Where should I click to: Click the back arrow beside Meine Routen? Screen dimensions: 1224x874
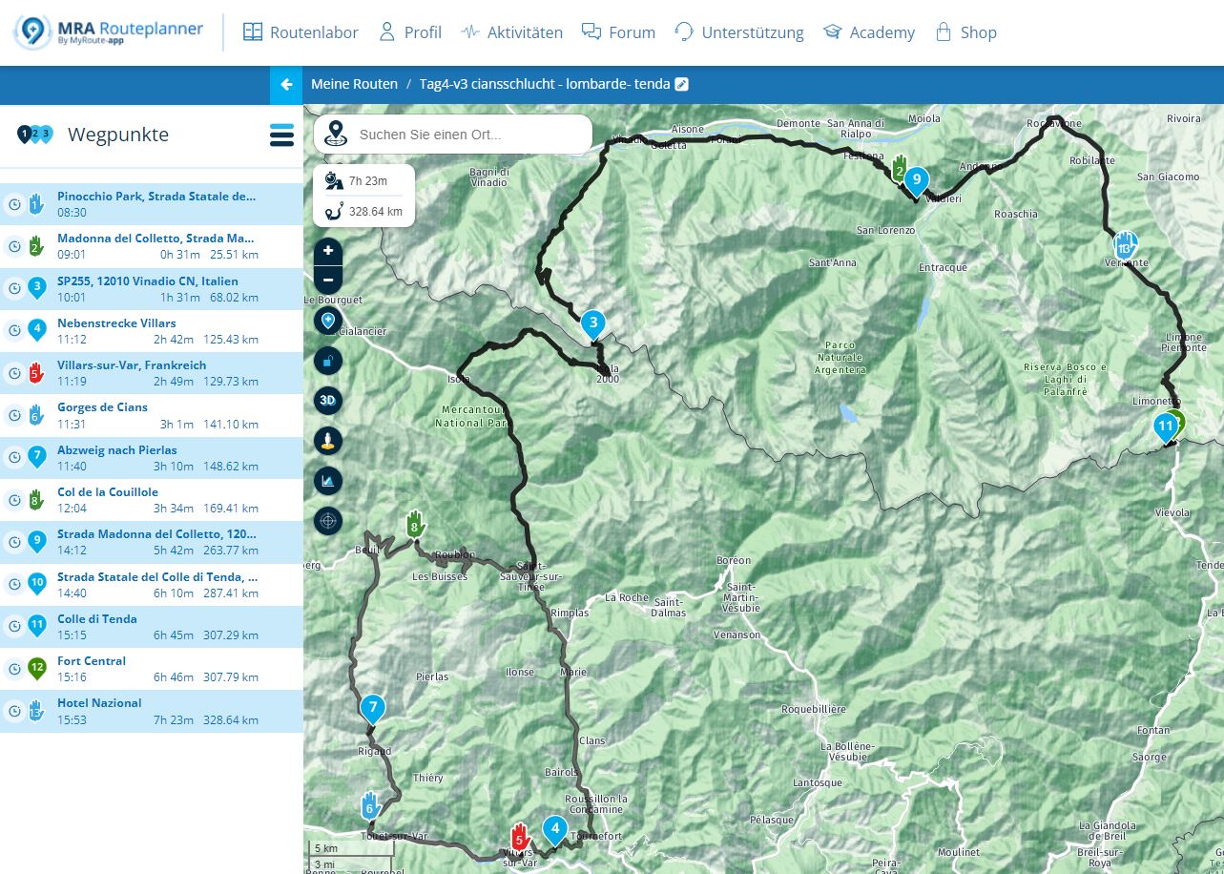coord(286,84)
